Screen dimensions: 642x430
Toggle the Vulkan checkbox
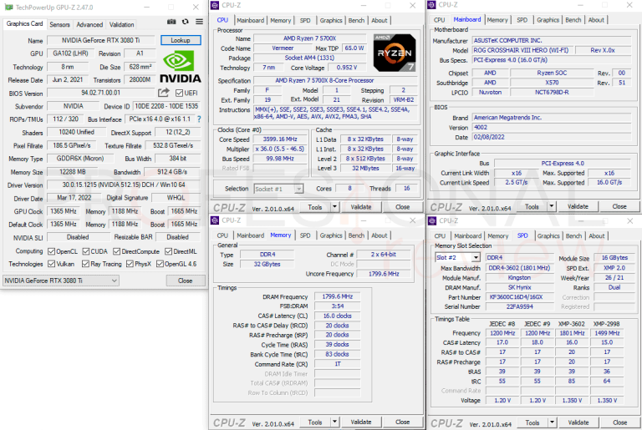[52, 264]
